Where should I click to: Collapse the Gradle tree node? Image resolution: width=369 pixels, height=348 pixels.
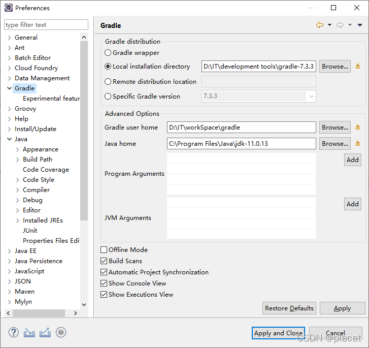pyautogui.click(x=10, y=88)
